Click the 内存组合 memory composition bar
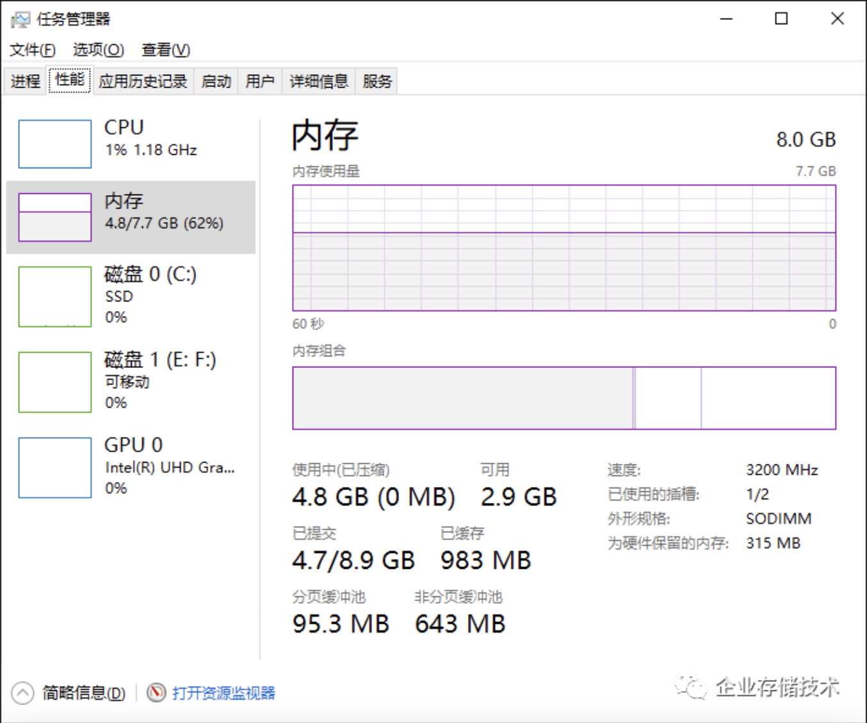The width and height of the screenshot is (867, 723). pos(563,398)
